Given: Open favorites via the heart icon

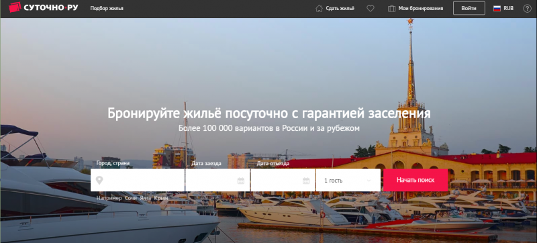Looking at the screenshot, I should tap(371, 9).
